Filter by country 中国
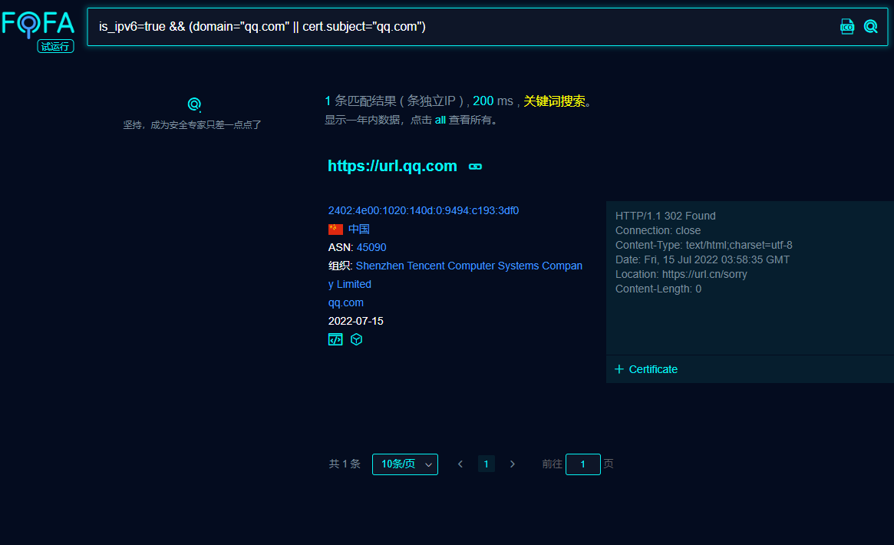This screenshot has height=545, width=894. [x=358, y=230]
